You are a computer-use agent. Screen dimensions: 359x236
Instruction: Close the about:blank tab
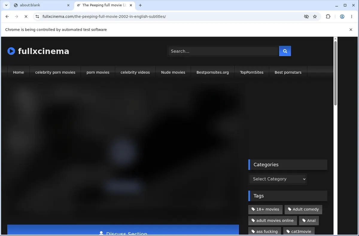pos(68,5)
